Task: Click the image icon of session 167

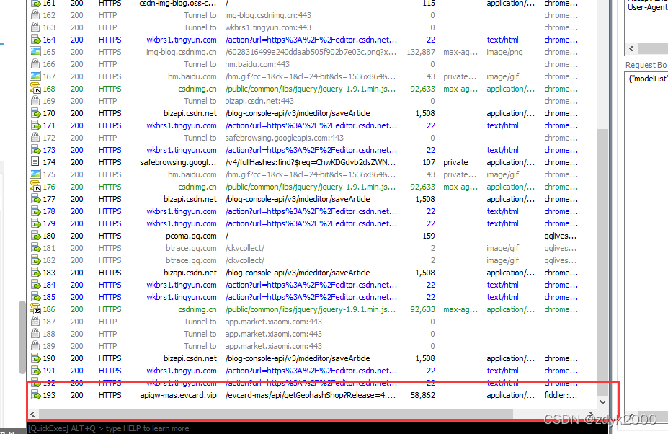Action: (x=35, y=76)
